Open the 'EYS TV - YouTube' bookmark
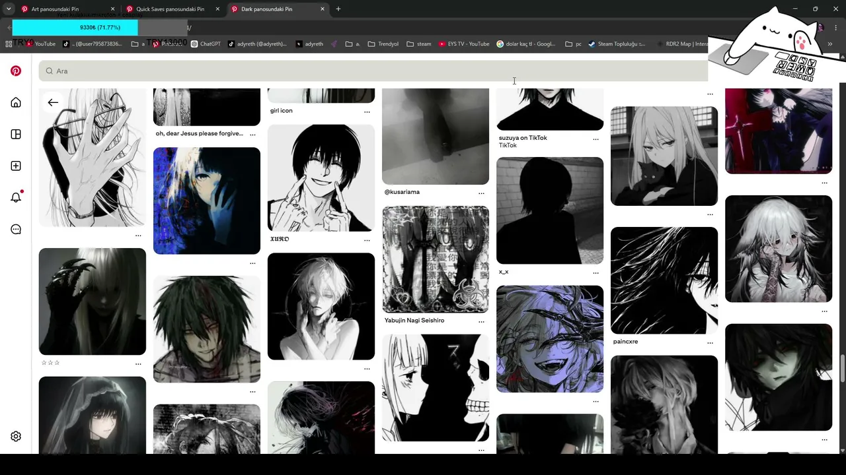 (464, 44)
